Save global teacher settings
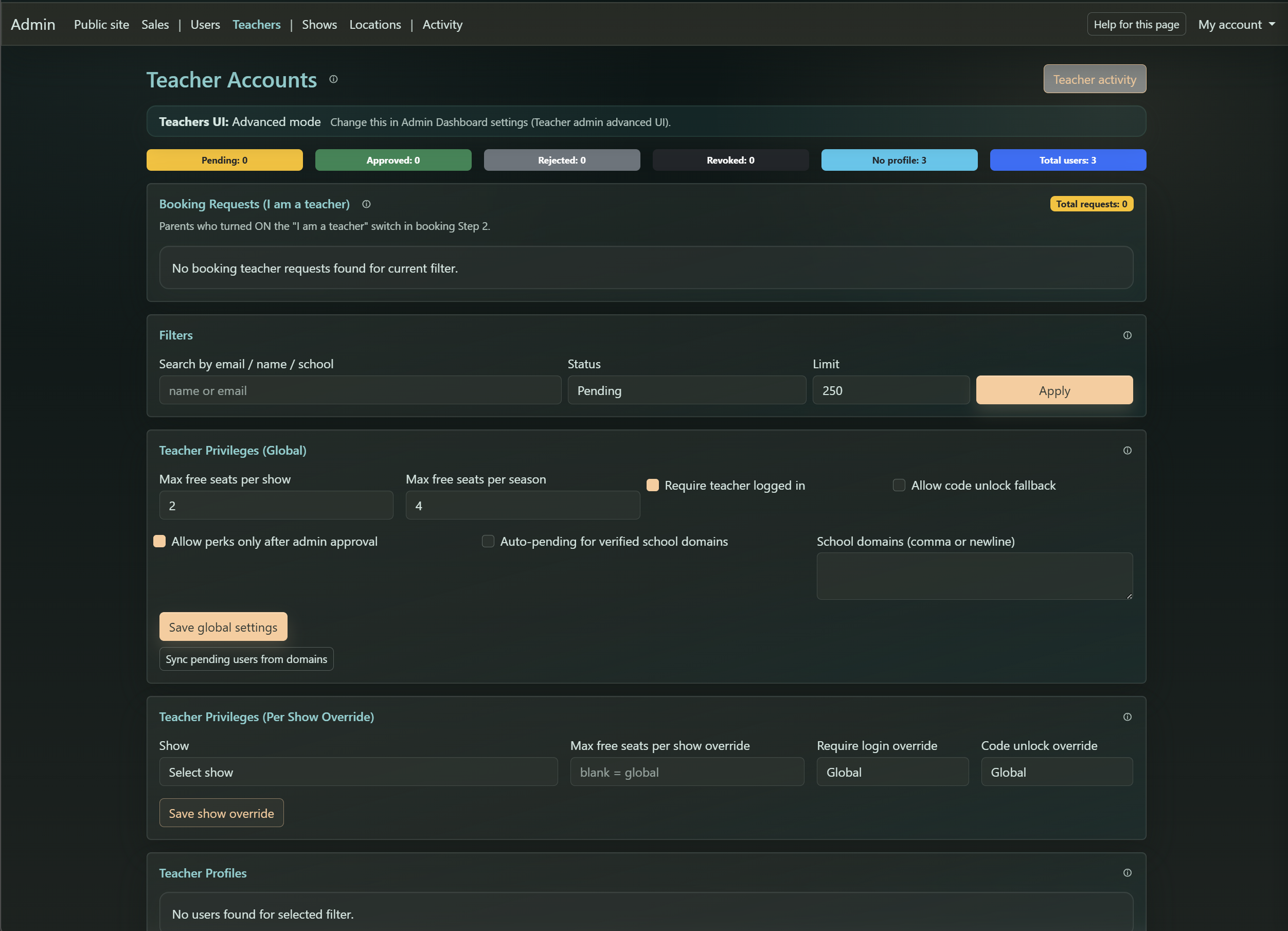 (223, 626)
